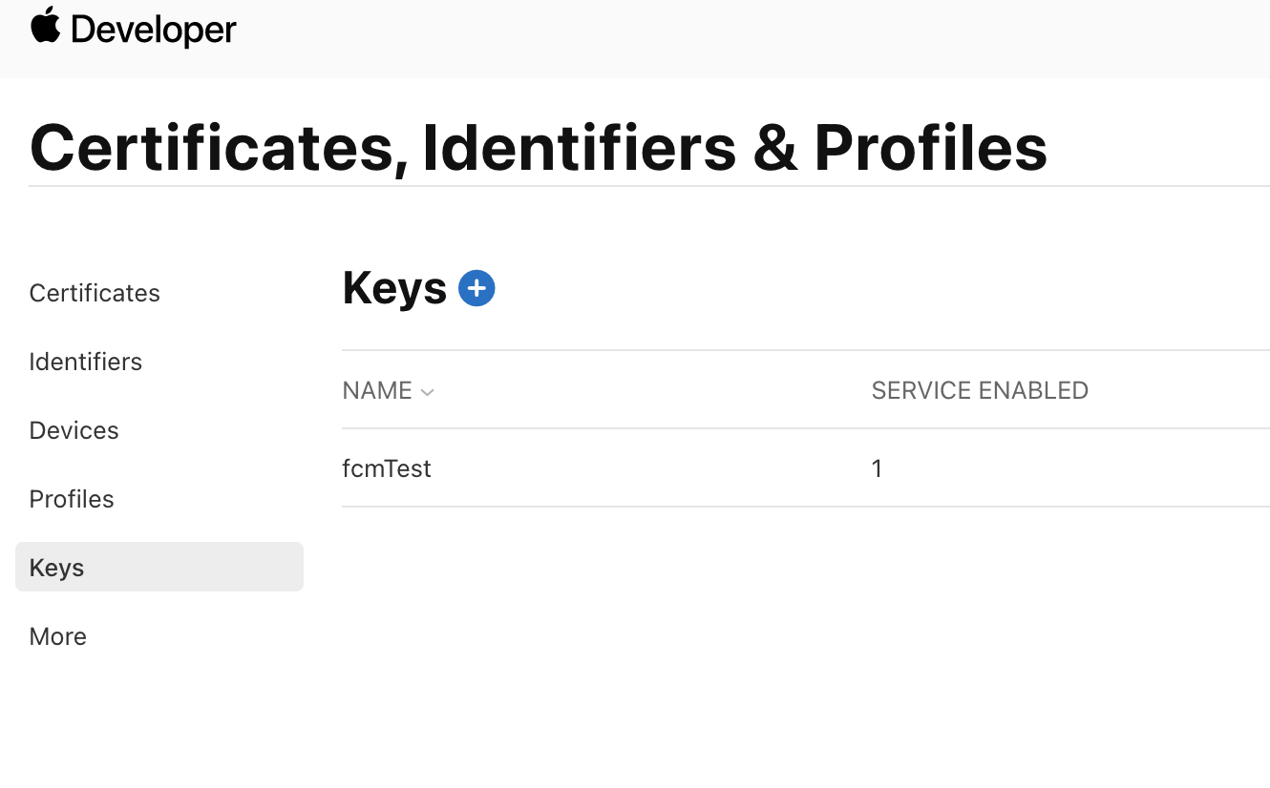Switch to the sidebar Profiles section
Image resolution: width=1270 pixels, height=788 pixels.
pyautogui.click(x=72, y=499)
